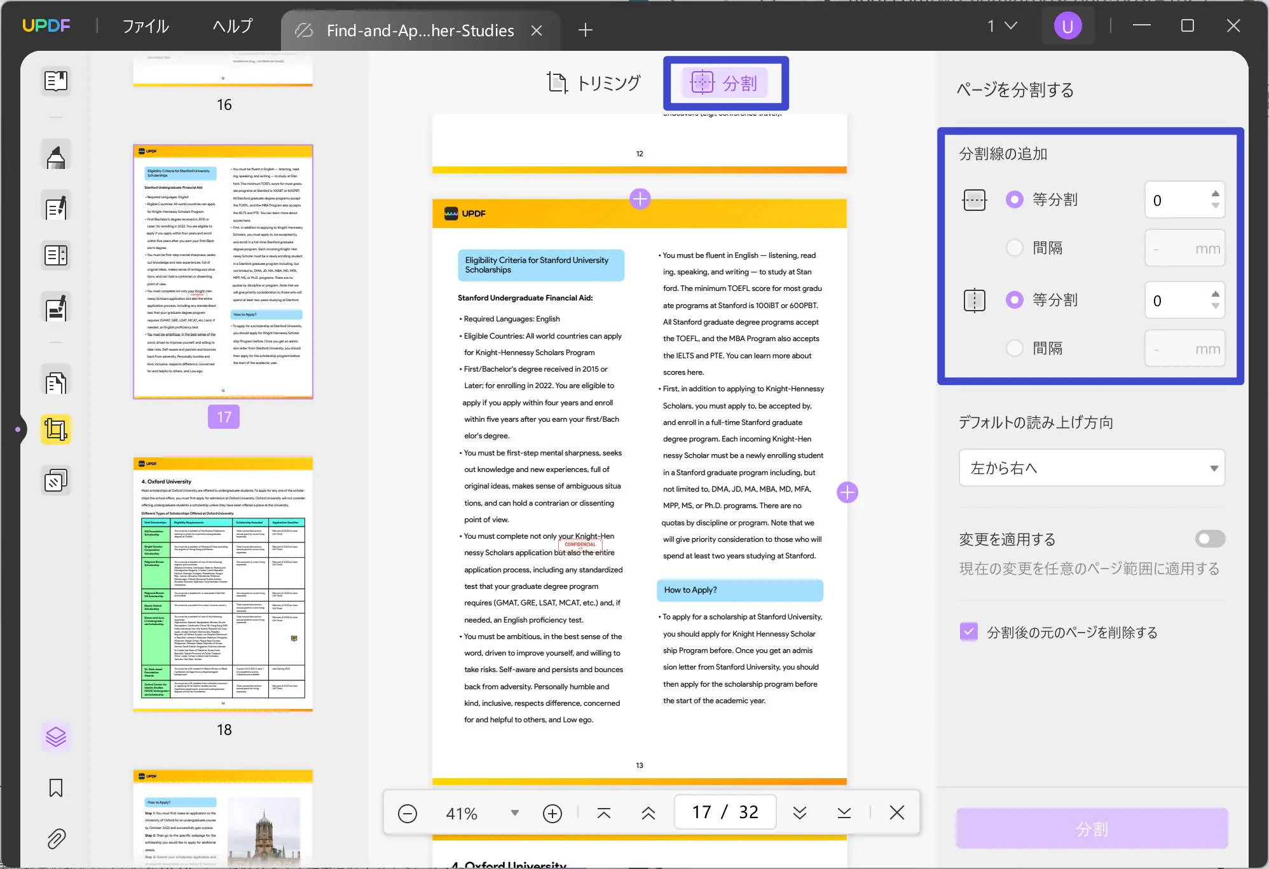Screen dimensions: 1269x869
Task: Switch to the 分割 mode at top
Action: pos(725,83)
